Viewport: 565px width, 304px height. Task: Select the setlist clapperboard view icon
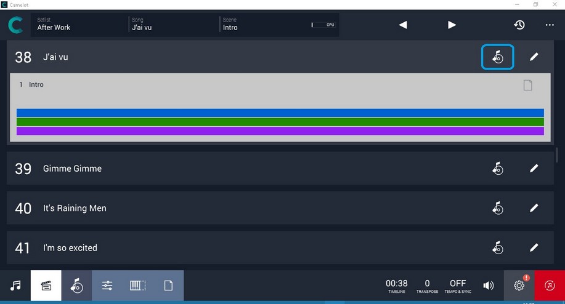click(x=46, y=286)
